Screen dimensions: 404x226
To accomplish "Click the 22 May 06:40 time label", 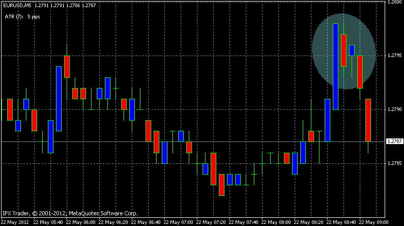I will tap(146, 222).
